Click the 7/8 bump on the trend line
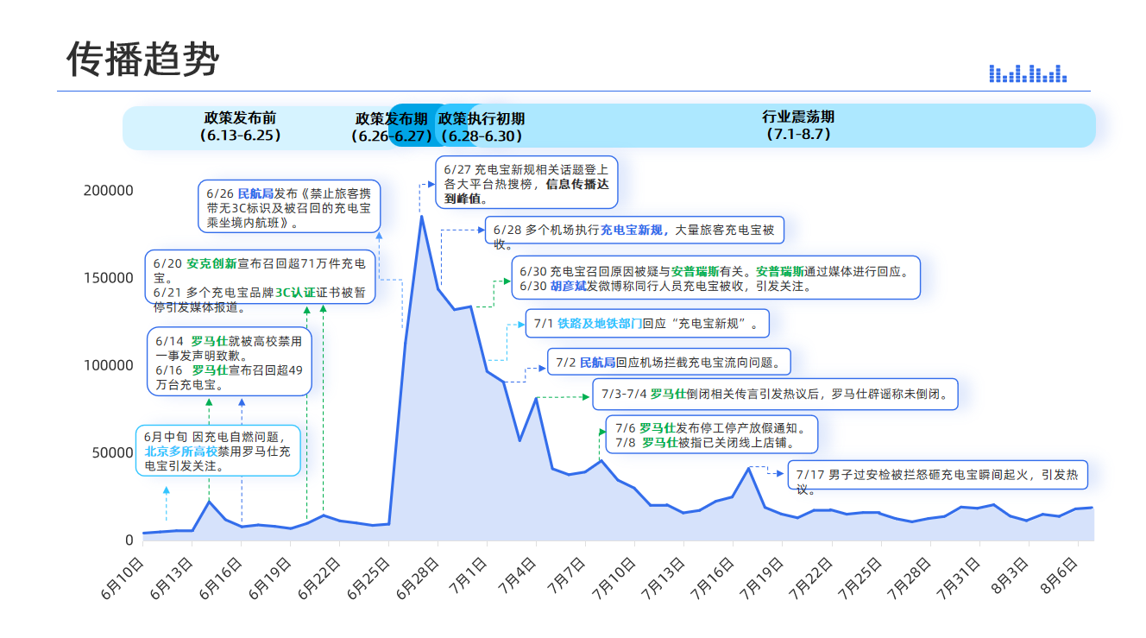 [x=601, y=460]
